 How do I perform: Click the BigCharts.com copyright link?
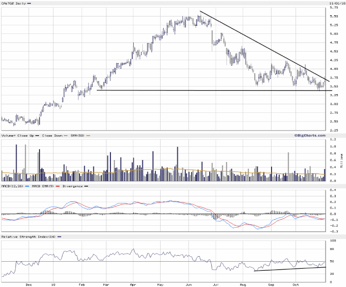[309, 136]
